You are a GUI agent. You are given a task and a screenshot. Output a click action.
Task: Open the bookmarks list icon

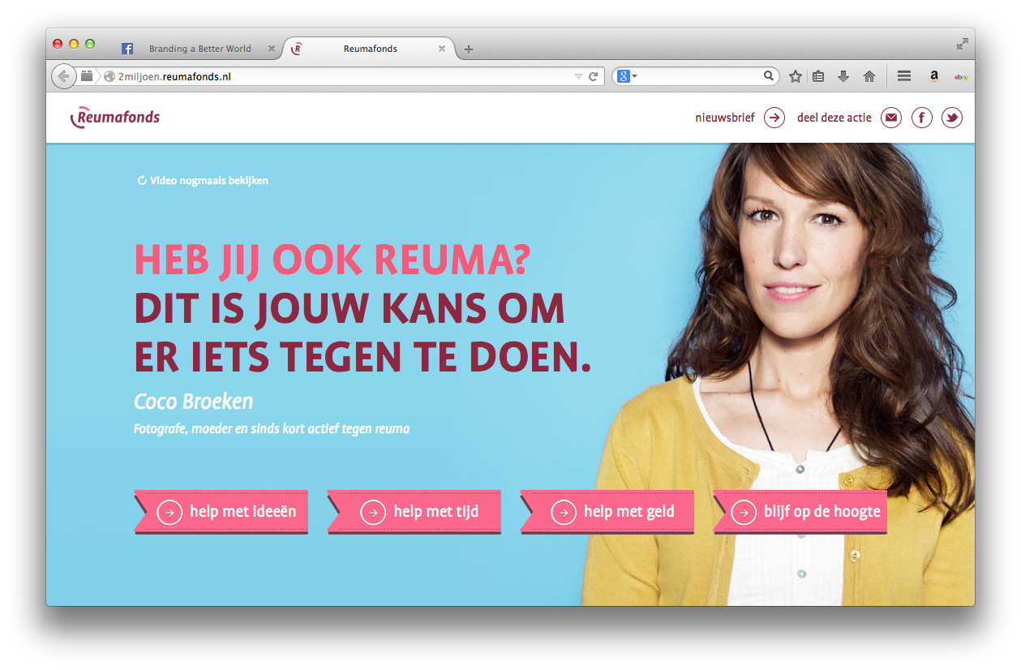(x=818, y=76)
